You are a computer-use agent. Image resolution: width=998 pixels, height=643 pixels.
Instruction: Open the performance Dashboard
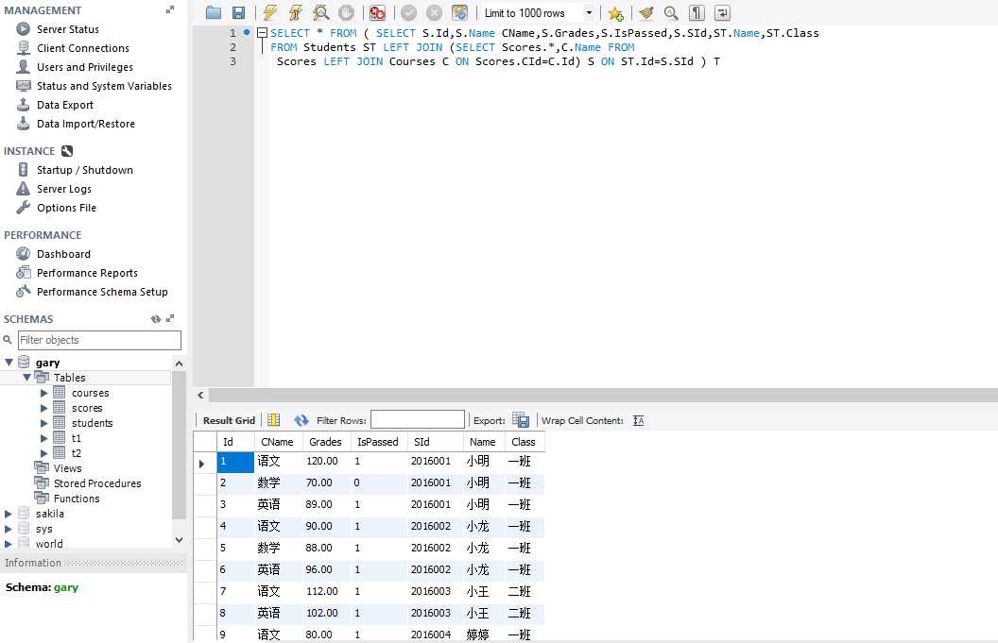click(x=63, y=254)
